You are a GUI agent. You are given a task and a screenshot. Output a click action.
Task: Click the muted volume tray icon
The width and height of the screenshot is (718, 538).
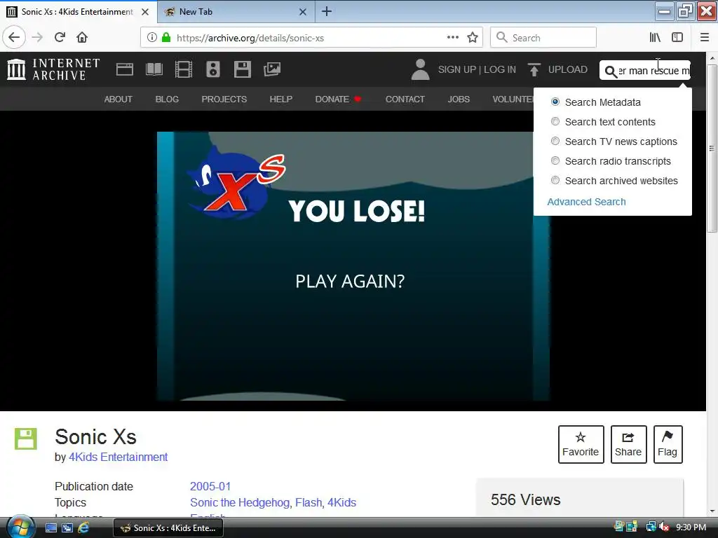663,527
